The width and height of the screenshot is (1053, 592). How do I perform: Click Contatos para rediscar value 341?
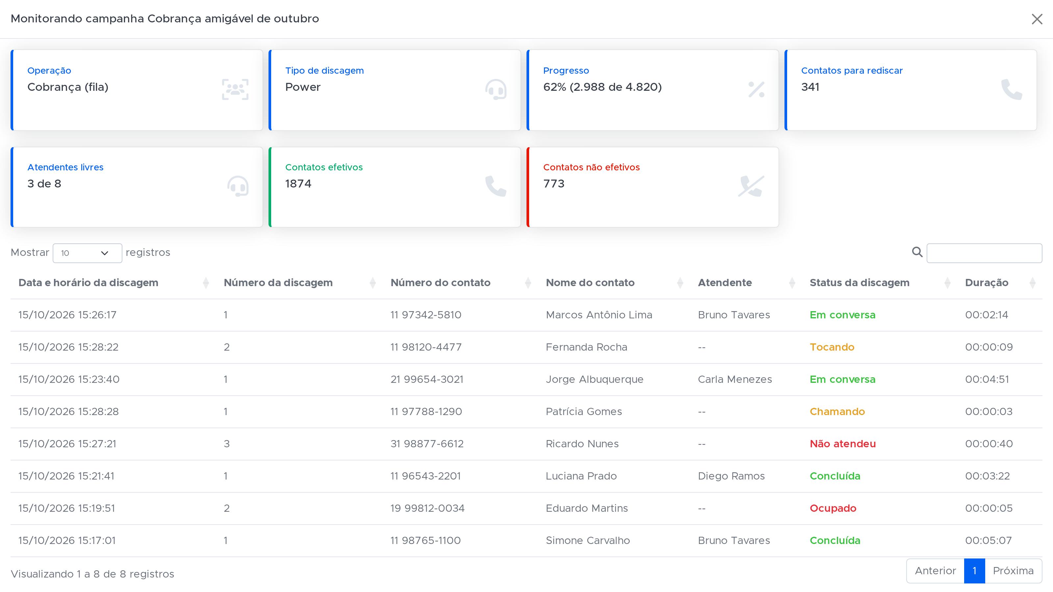pyautogui.click(x=810, y=87)
